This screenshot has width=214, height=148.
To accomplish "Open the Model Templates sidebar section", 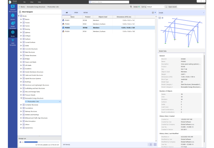I will pyautogui.click(x=13, y=25).
